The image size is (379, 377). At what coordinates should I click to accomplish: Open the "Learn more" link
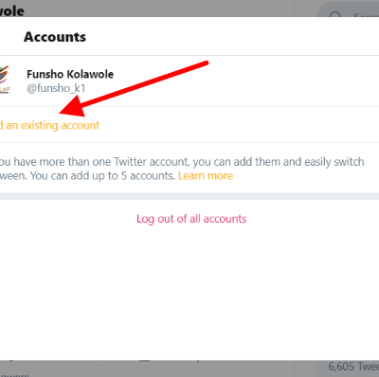click(x=206, y=175)
